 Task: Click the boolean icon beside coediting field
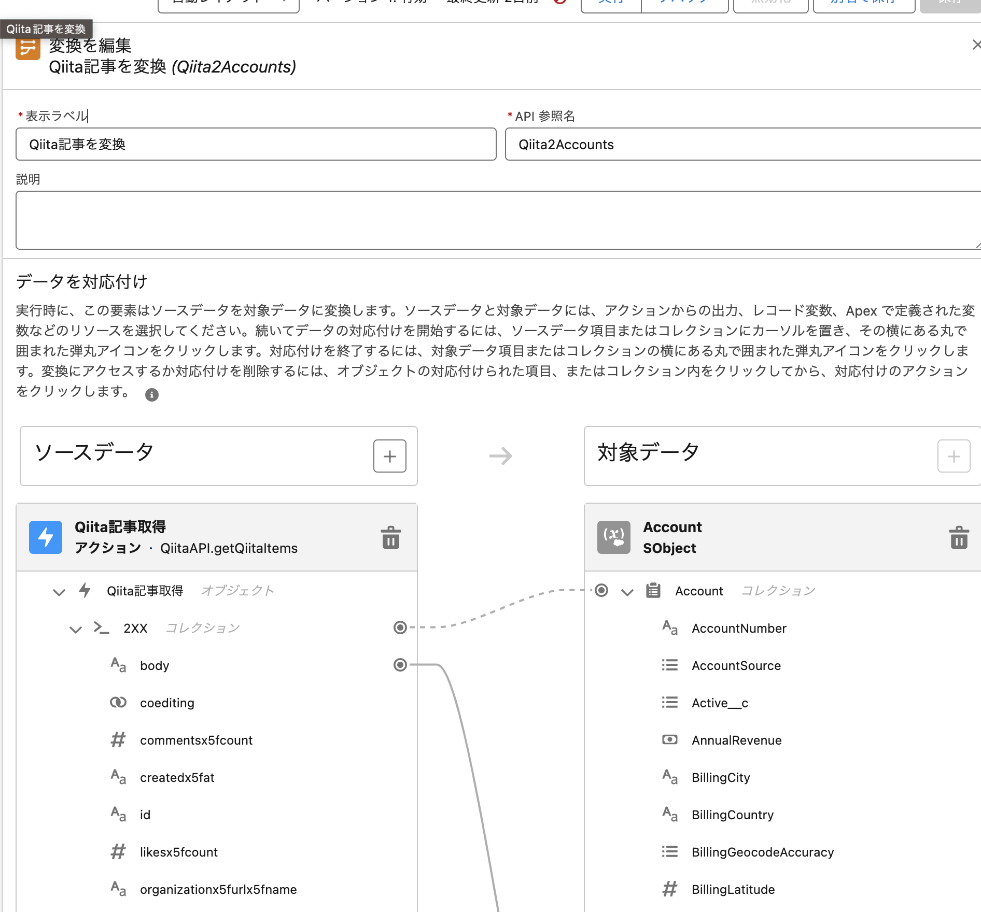pos(118,702)
